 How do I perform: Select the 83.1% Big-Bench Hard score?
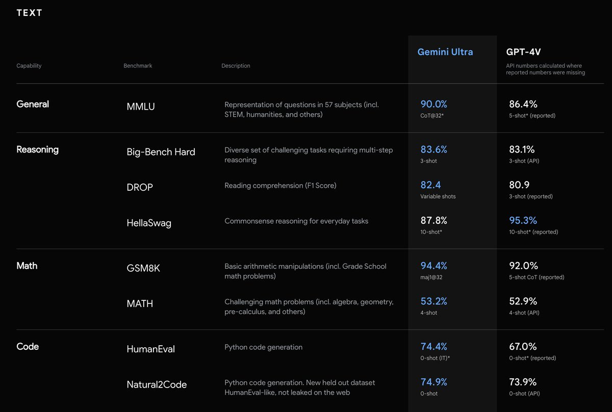click(x=522, y=149)
